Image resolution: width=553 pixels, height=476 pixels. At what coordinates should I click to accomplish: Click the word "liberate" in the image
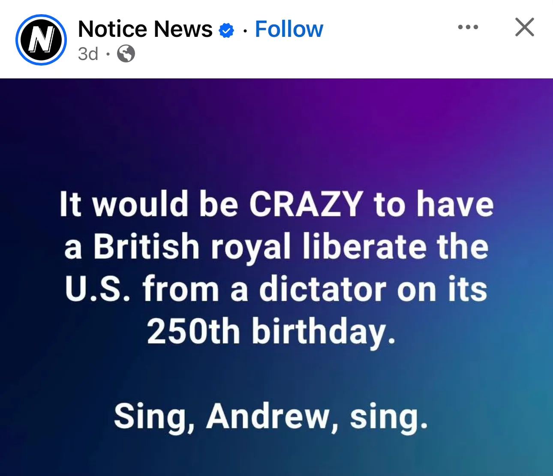[x=364, y=246]
